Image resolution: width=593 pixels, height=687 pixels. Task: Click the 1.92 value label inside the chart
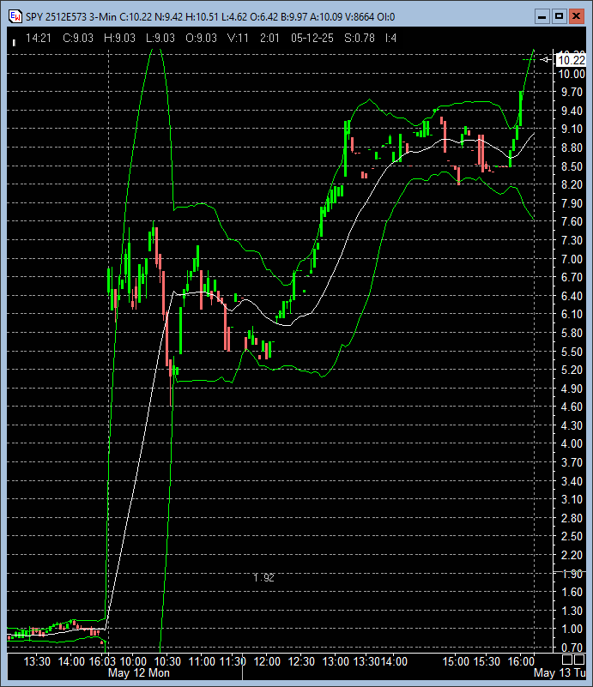(x=263, y=578)
